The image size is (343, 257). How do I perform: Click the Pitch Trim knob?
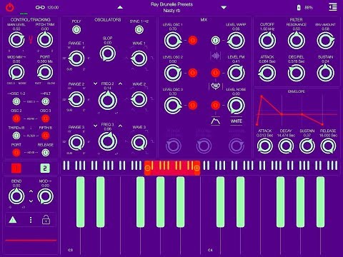(45, 40)
